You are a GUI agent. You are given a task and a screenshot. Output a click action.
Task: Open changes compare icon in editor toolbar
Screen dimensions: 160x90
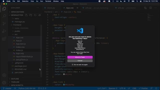[145, 8]
